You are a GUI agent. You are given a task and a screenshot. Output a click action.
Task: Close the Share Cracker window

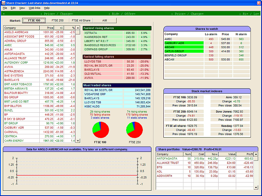[259, 3]
